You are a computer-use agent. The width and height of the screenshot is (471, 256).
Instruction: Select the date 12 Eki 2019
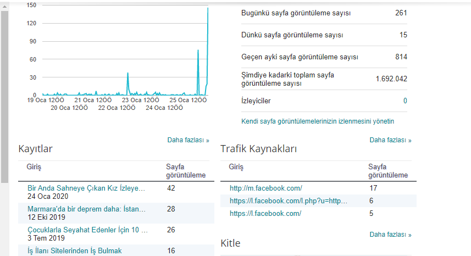[46, 218]
